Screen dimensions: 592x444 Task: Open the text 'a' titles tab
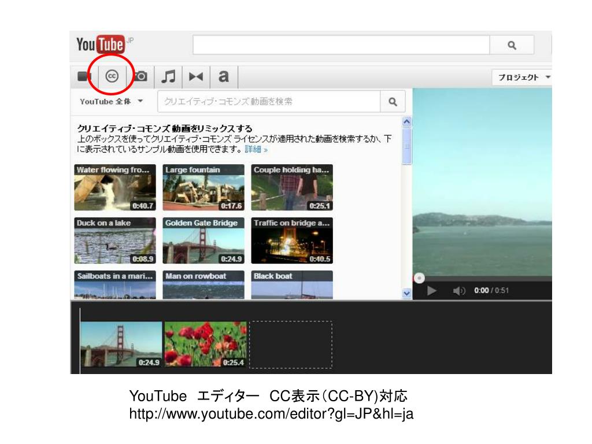(x=224, y=77)
